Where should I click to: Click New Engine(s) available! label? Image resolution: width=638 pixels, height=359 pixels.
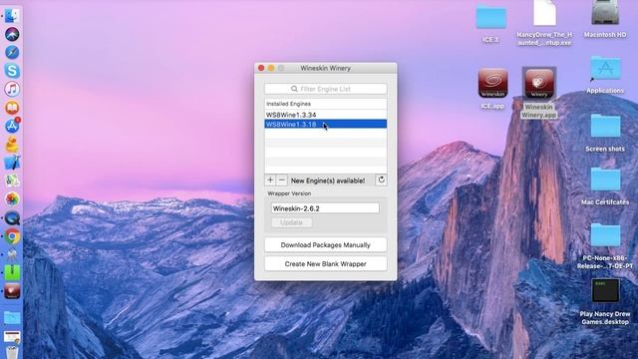[328, 180]
